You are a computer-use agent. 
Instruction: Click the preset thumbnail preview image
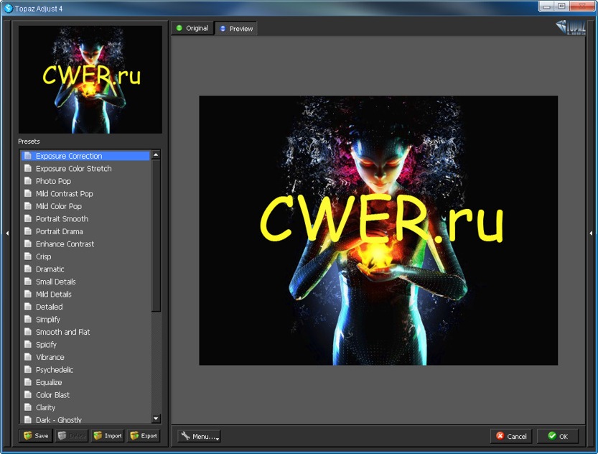tap(90, 80)
